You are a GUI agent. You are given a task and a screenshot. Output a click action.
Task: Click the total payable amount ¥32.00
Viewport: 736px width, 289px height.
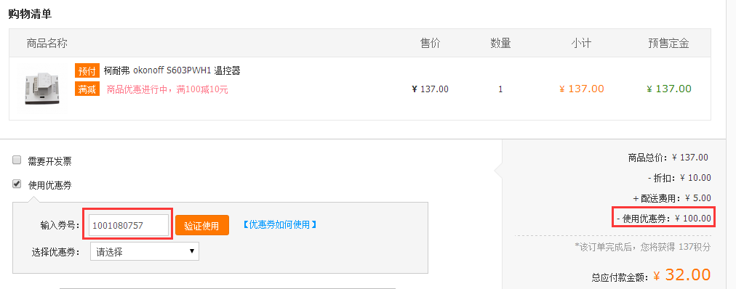coord(682,275)
